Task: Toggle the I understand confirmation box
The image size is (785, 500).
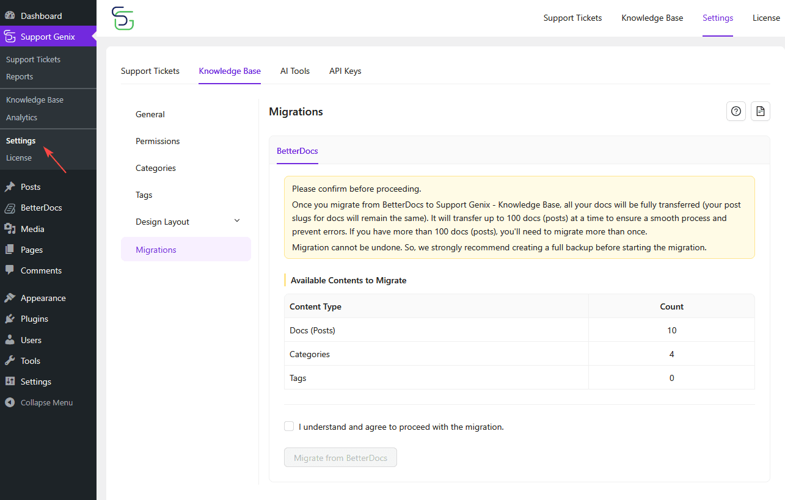Action: pyautogui.click(x=288, y=426)
